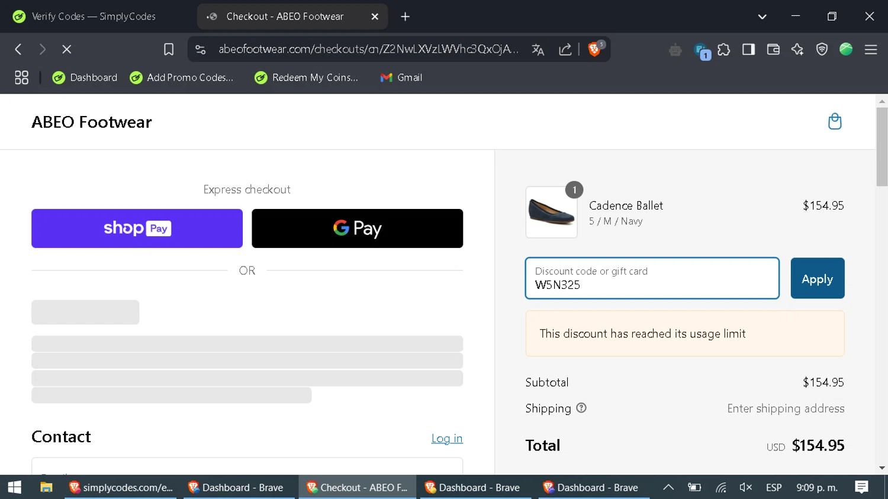Viewport: 888px width, 499px height.
Task: Go forward with the browser arrow
Action: [42, 49]
